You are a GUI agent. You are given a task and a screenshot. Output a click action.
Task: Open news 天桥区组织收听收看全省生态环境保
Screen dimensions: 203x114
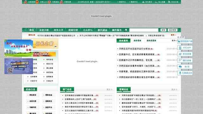click(138, 77)
